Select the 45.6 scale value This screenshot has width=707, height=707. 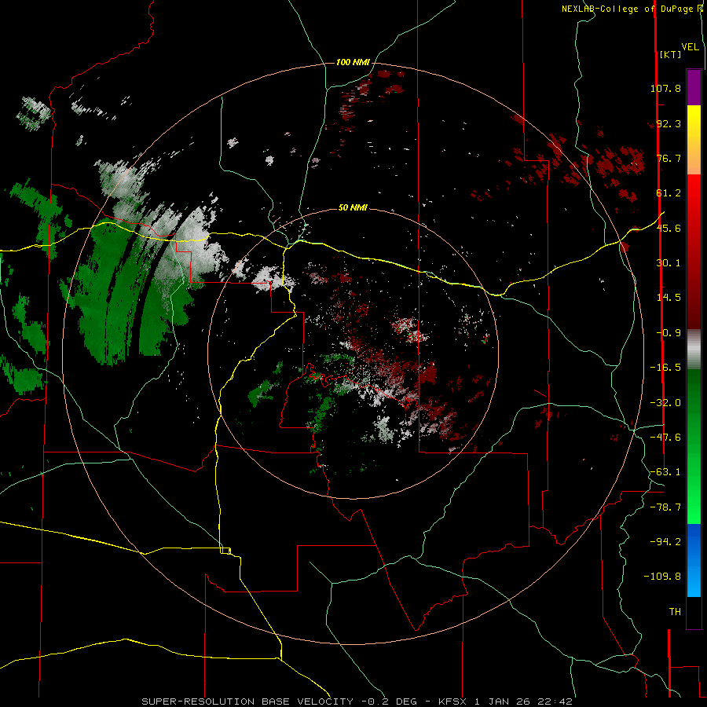669,228
